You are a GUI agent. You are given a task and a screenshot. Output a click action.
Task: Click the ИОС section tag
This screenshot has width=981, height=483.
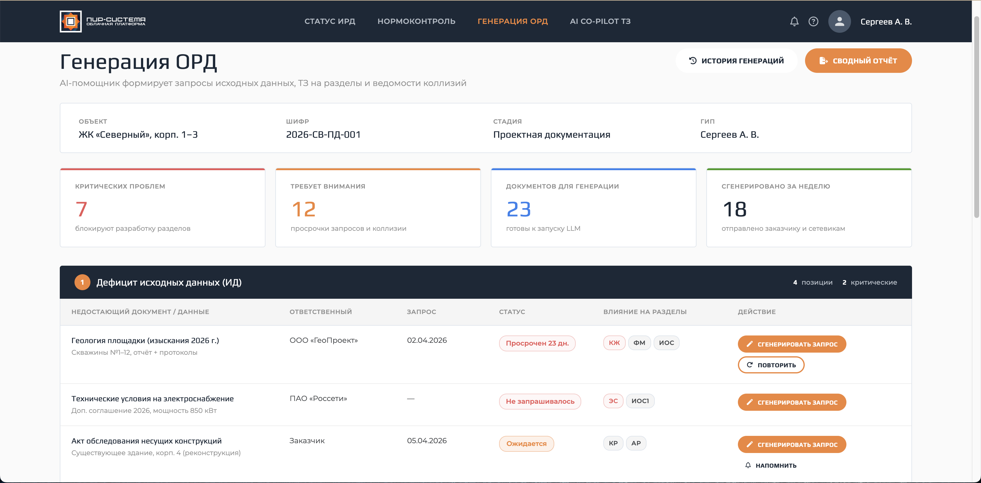click(666, 343)
